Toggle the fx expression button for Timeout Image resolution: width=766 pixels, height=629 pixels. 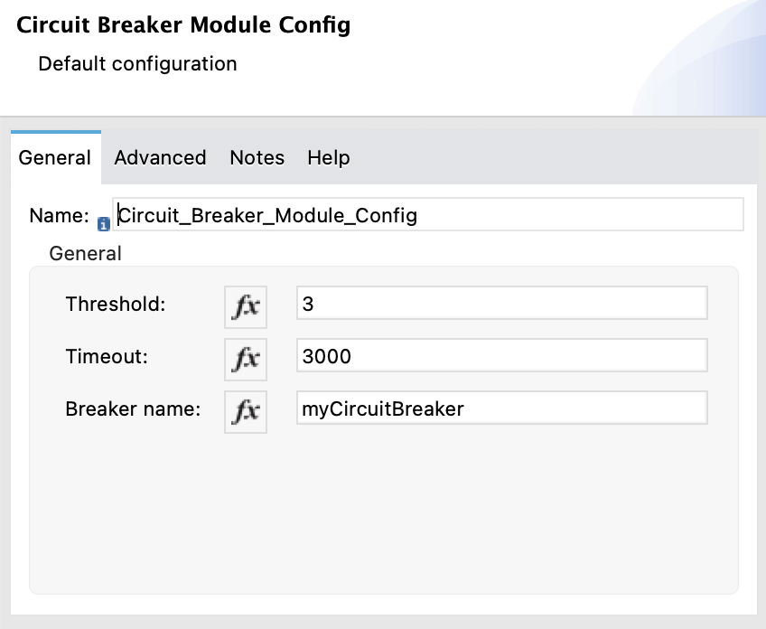click(246, 359)
